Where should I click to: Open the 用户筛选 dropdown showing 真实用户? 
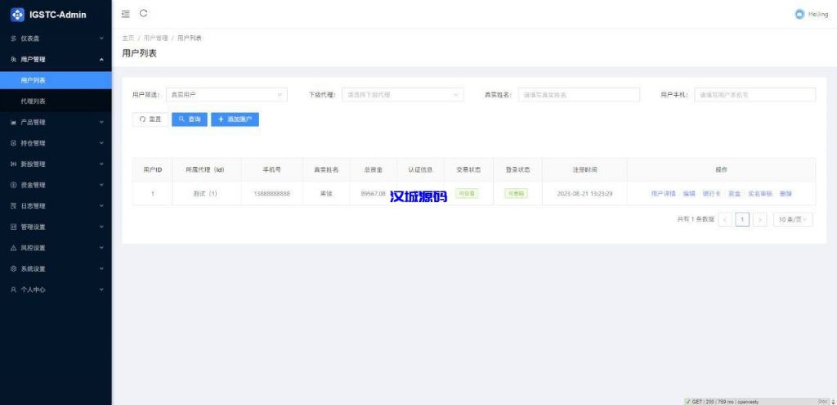pos(226,95)
